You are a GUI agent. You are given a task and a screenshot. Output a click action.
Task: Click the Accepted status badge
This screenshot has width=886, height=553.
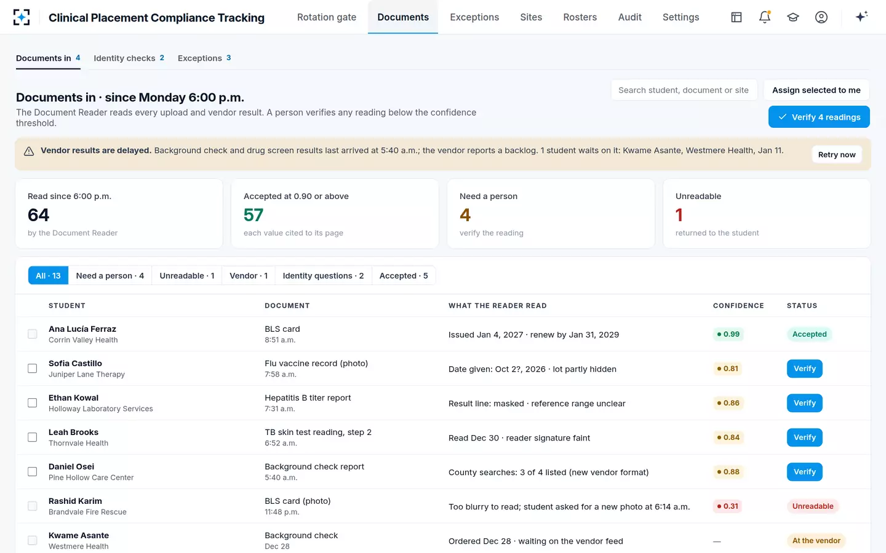pyautogui.click(x=809, y=334)
